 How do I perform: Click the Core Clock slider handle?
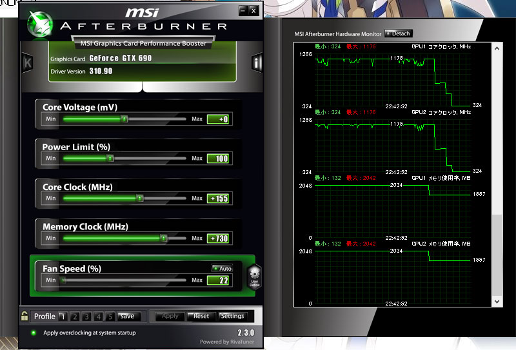140,198
